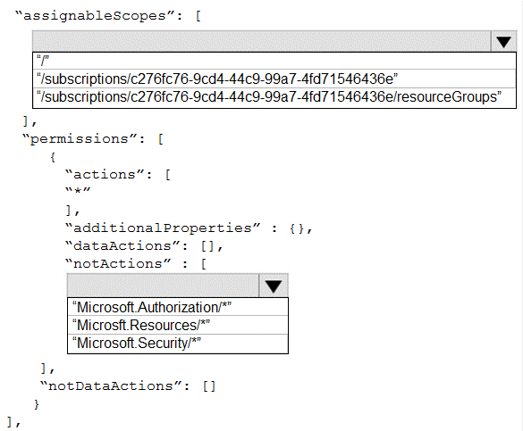Viewport: 523px width, 431px height.
Task: Click the "*" actions value
Action: pyautogui.click(x=78, y=192)
